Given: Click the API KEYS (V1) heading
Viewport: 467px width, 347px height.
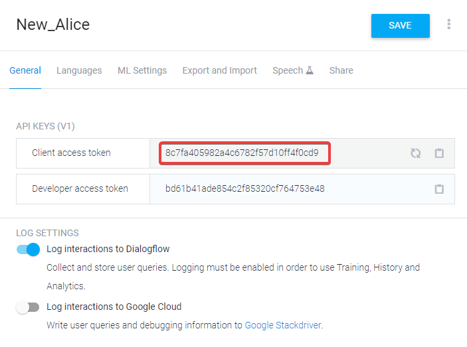Looking at the screenshot, I should 45,126.
